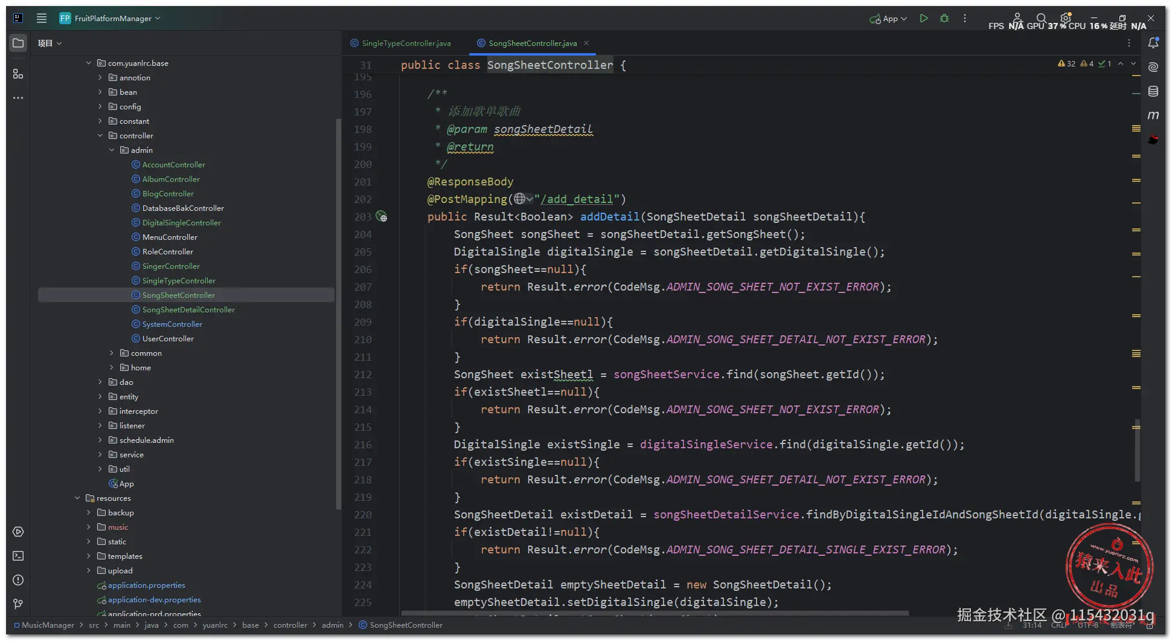1172x641 pixels.
Task: Collapse the com.yuanlrc.base package
Action: (x=89, y=63)
